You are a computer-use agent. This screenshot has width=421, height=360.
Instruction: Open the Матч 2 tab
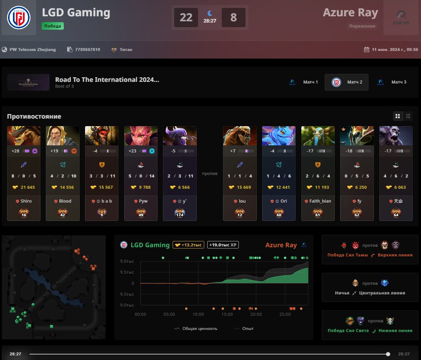point(347,82)
